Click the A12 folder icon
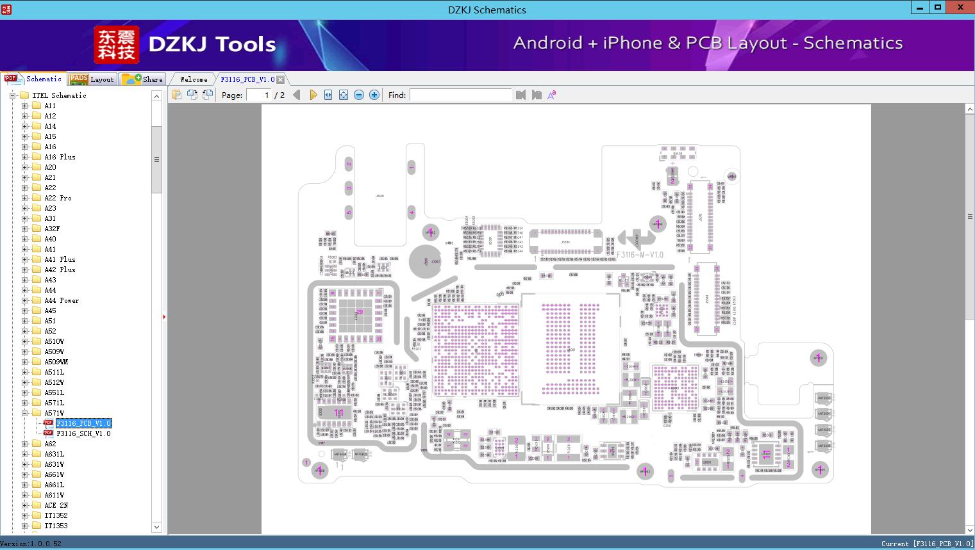Screen dimensions: 975x550 pyautogui.click(x=37, y=116)
